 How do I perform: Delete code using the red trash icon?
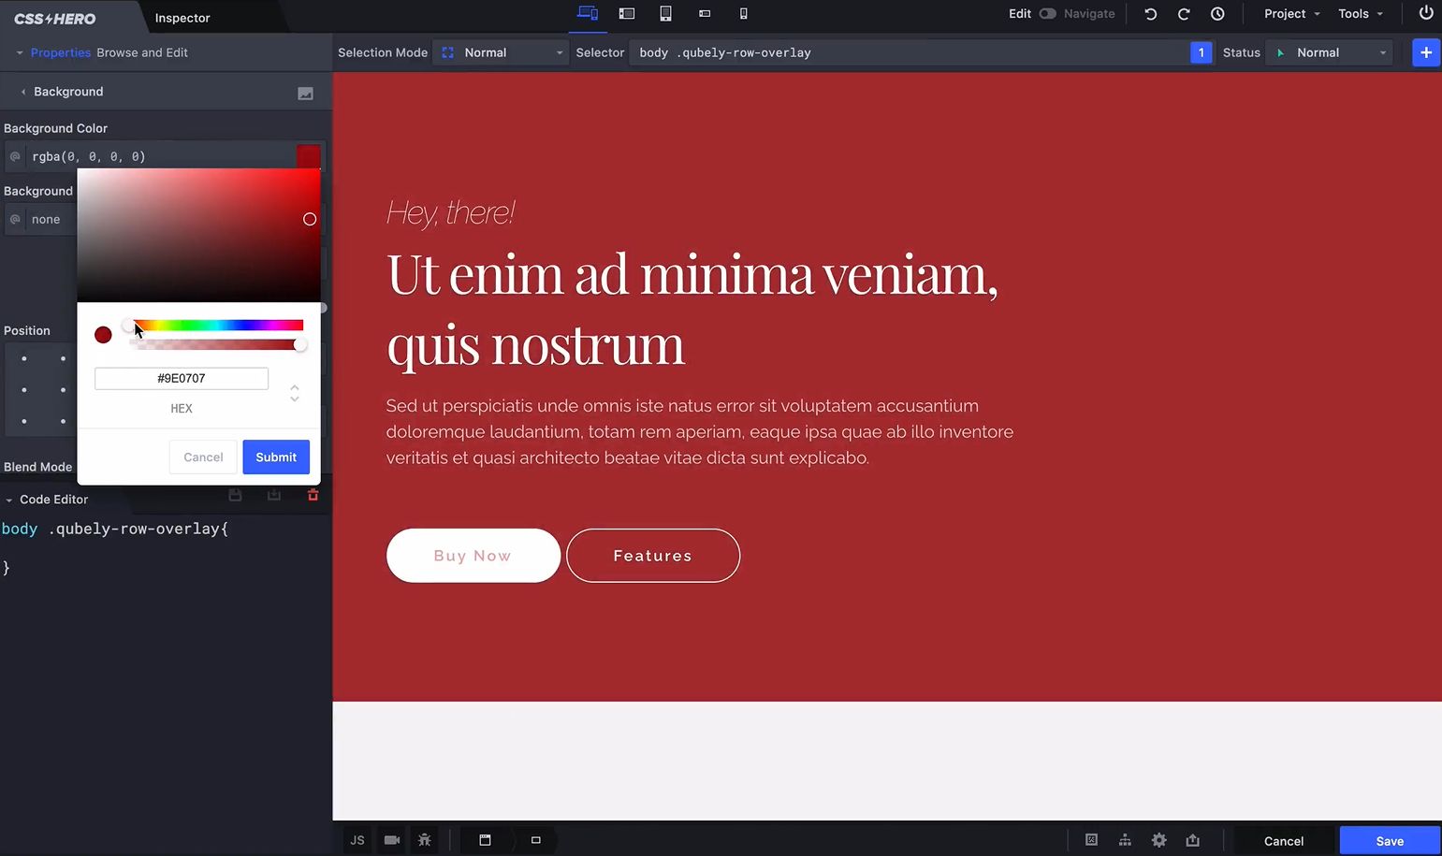point(313,494)
